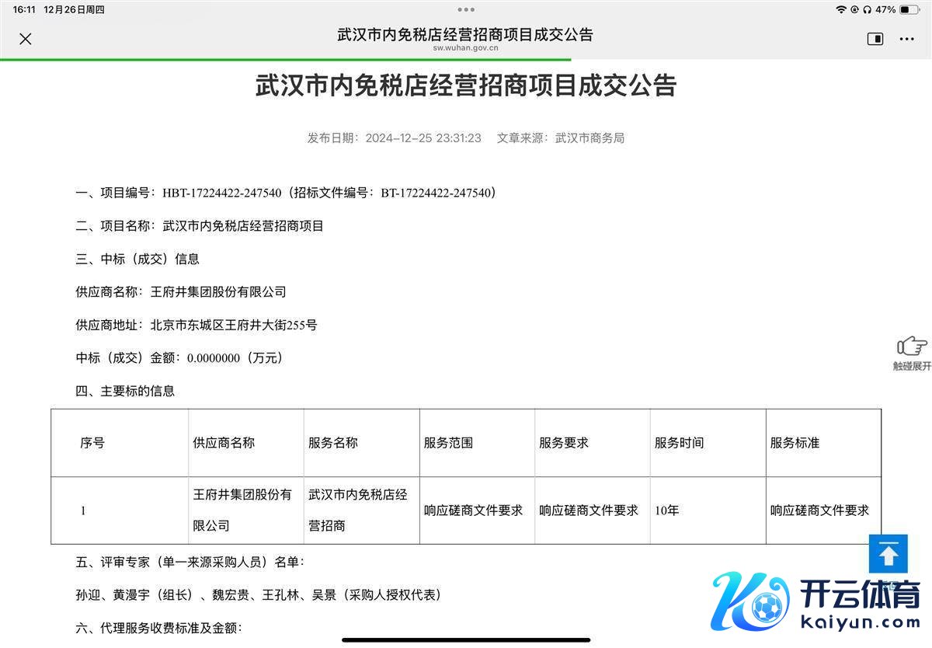This screenshot has height=648, width=932.
Task: Tap the sw.wuhan.gov.cn address text
Action: tap(465, 48)
